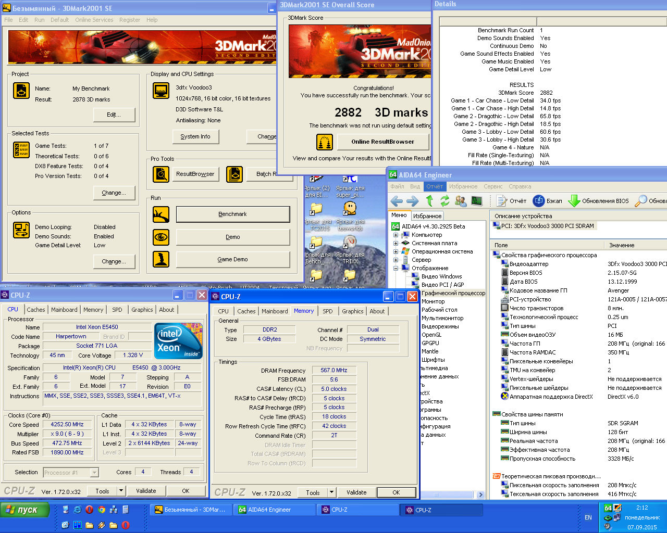Image resolution: width=667 pixels, height=533 pixels.
Task: Click the AIDA64 tray icon
Action: tap(608, 508)
